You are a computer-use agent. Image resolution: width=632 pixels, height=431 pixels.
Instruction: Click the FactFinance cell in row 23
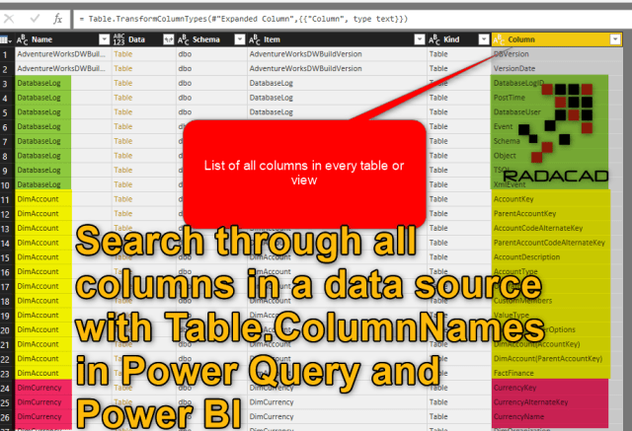point(556,373)
